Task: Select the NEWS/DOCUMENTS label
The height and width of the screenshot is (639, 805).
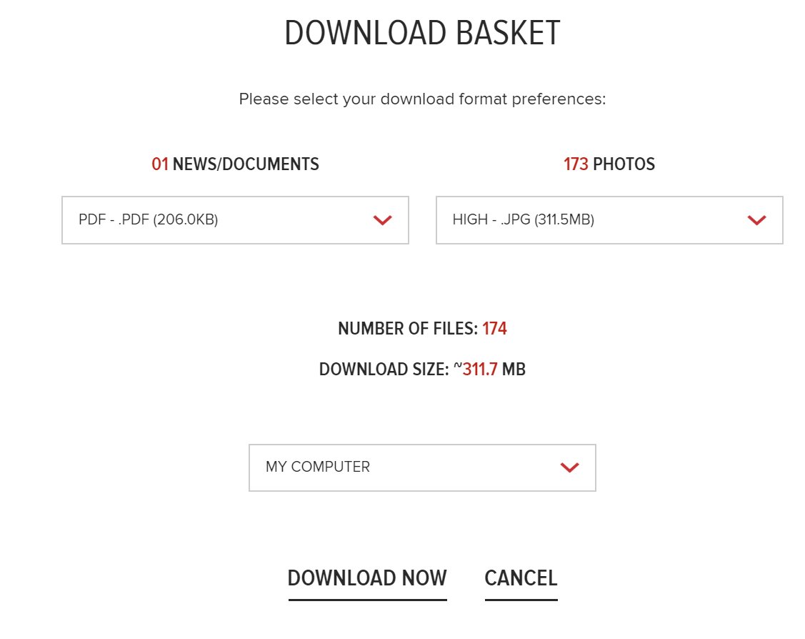Action: pos(246,164)
